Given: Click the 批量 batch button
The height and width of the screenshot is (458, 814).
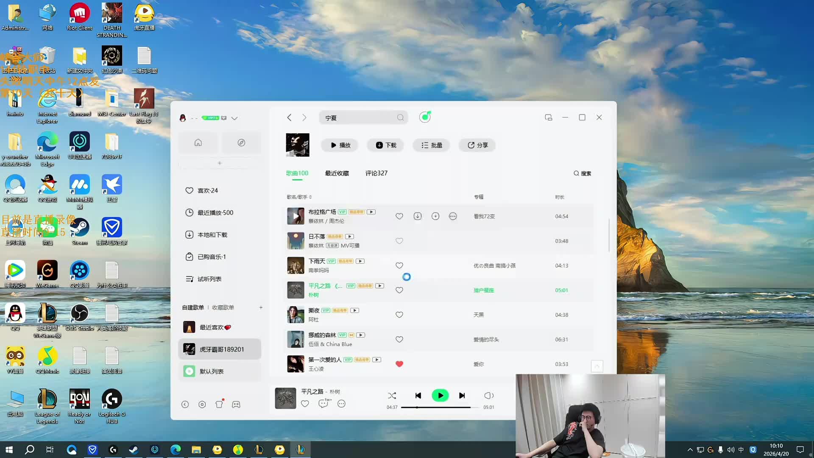Looking at the screenshot, I should 432,145.
